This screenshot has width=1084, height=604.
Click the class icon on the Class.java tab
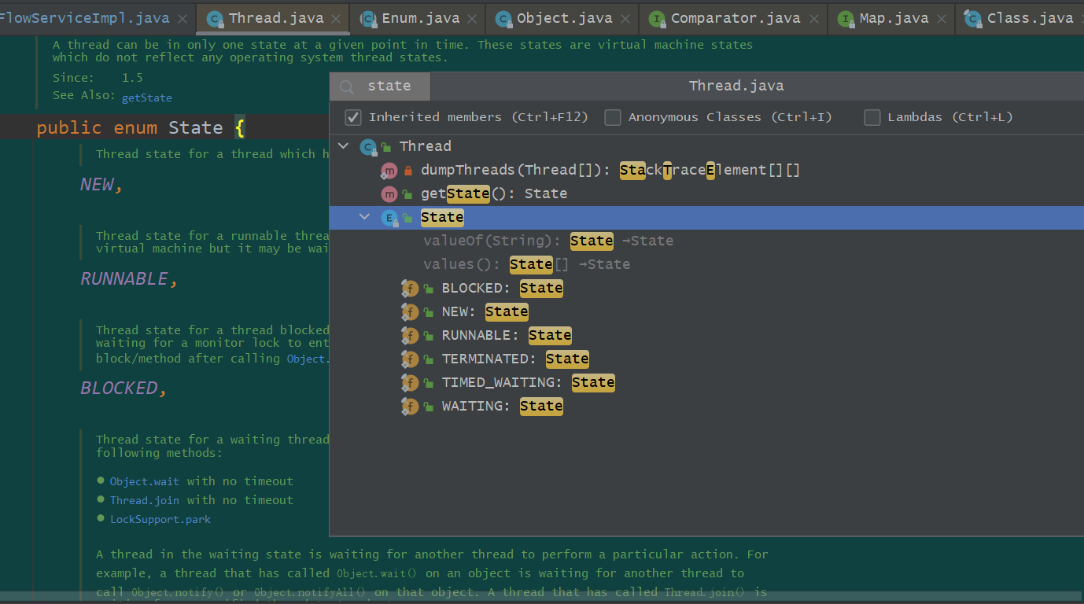coord(972,19)
